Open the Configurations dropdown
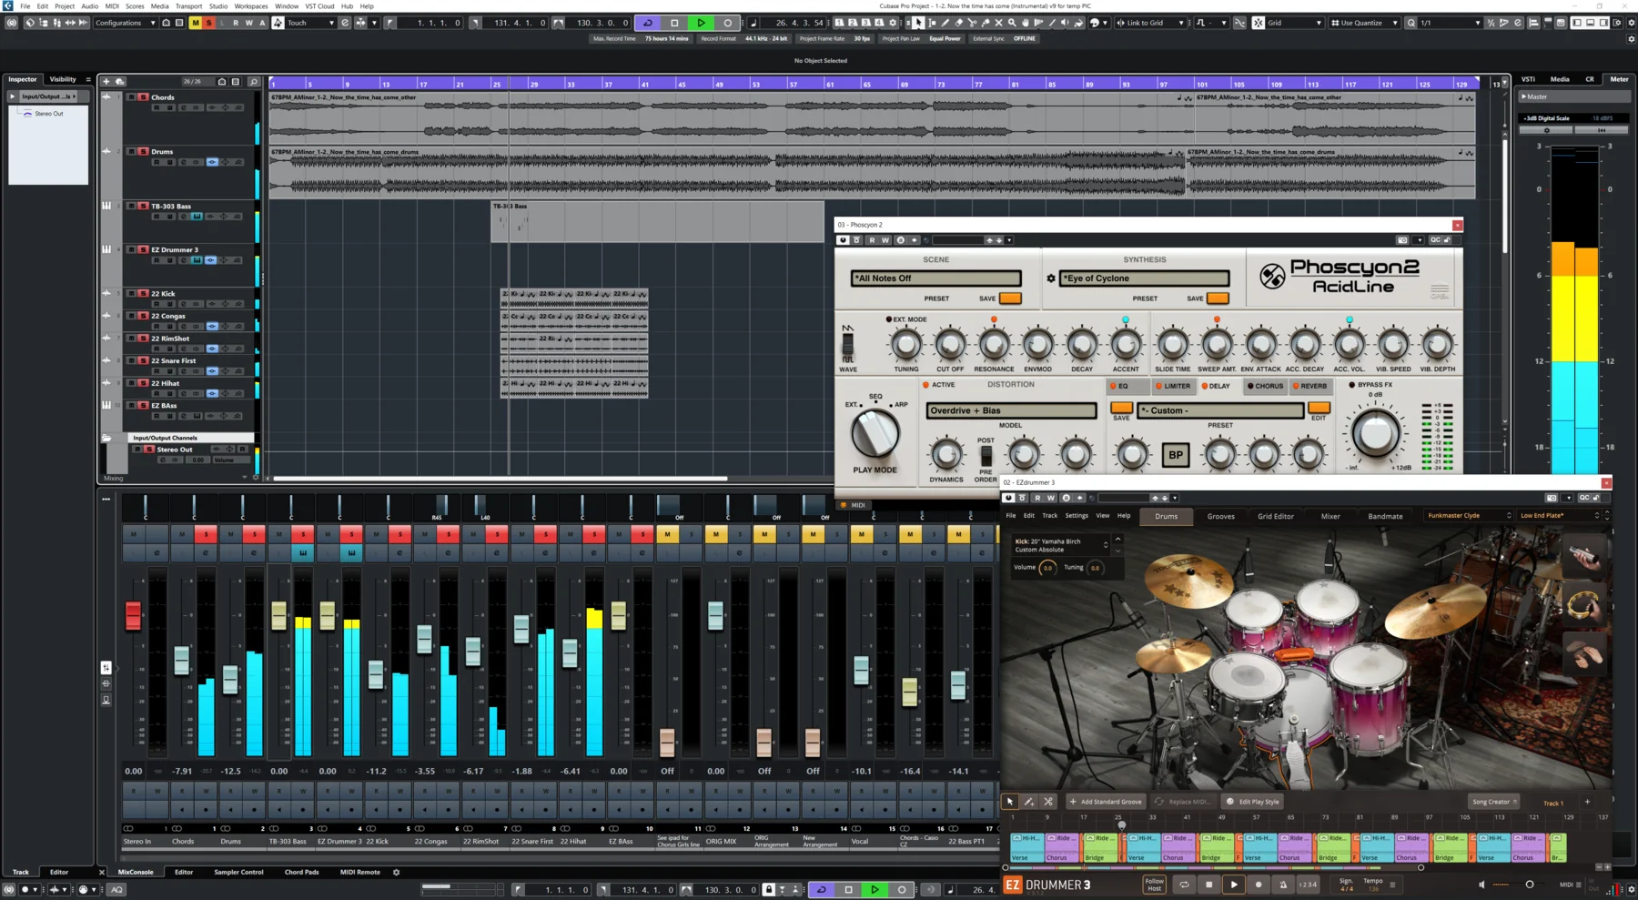Image resolution: width=1638 pixels, height=900 pixels. click(x=125, y=23)
